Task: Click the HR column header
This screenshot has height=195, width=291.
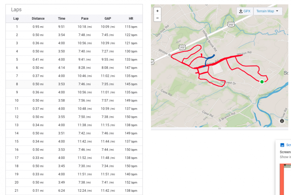Action: point(131,19)
